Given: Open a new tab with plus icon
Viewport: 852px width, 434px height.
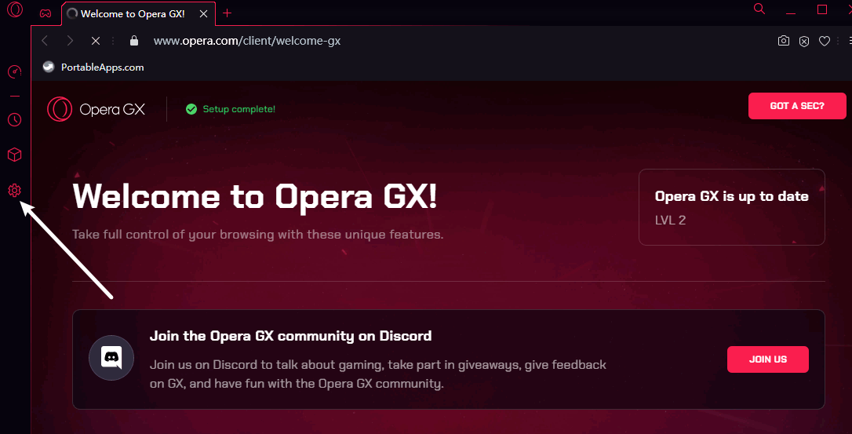Looking at the screenshot, I should click(x=228, y=13).
